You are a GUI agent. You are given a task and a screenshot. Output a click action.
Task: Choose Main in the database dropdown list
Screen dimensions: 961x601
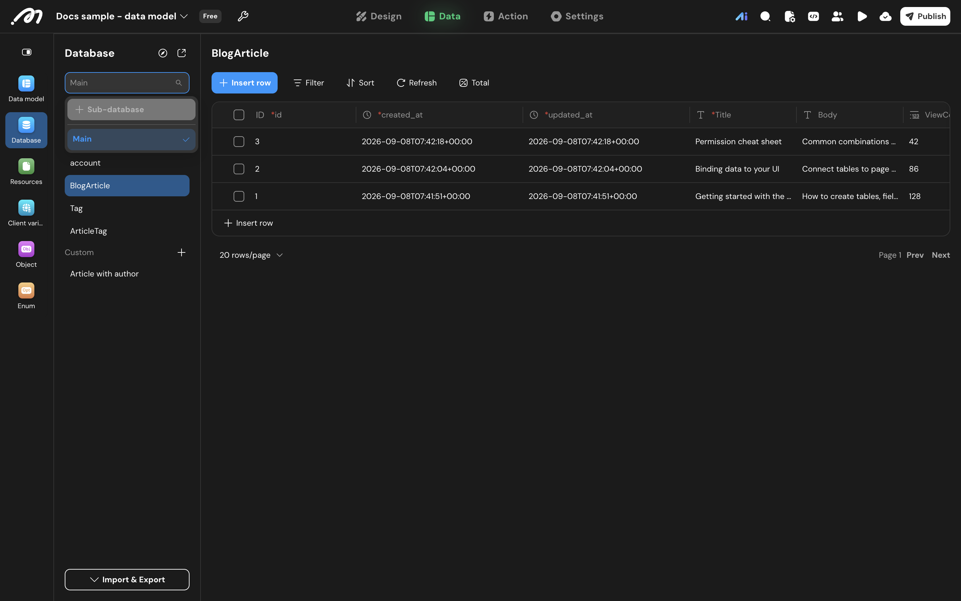click(x=131, y=139)
